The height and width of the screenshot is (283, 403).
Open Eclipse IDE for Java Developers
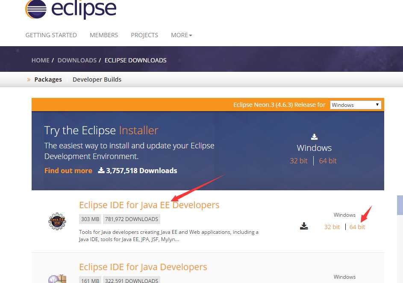click(143, 267)
